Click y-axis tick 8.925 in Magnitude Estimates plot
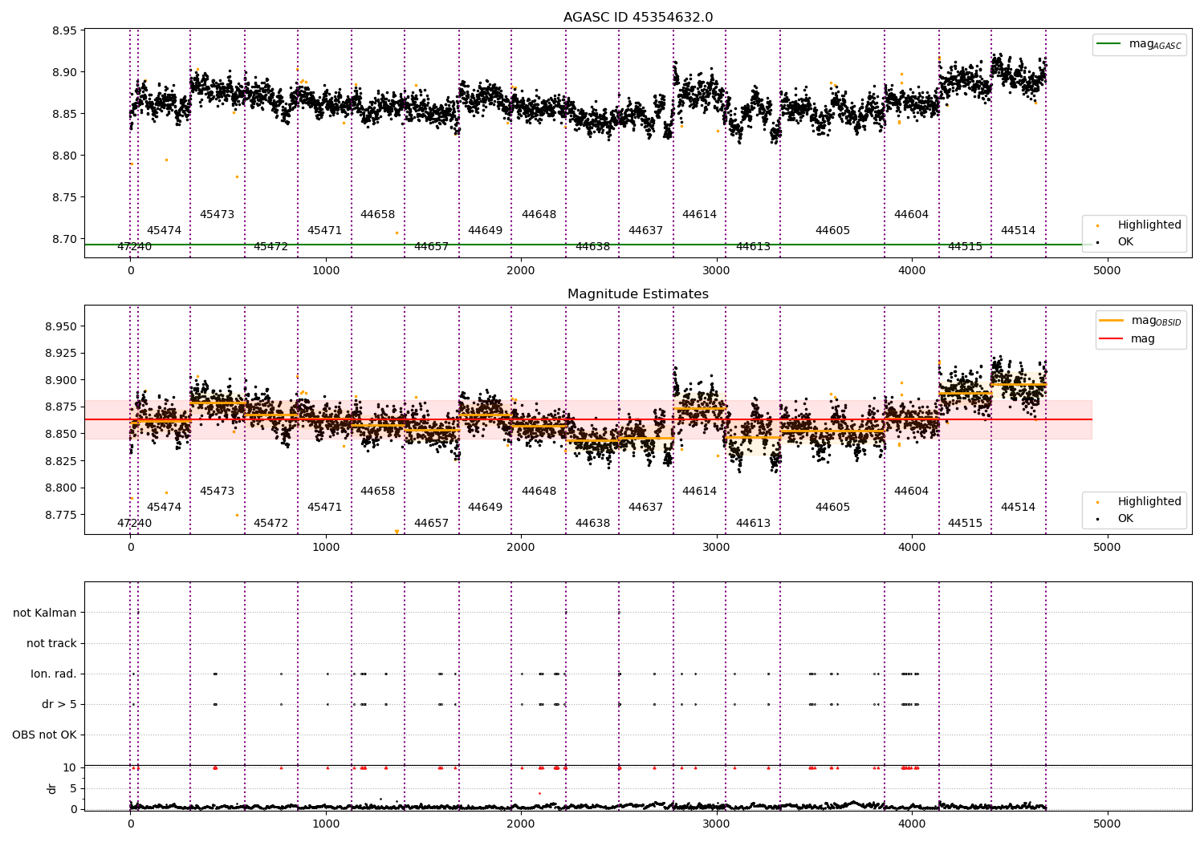This screenshot has width=1204, height=842. pyautogui.click(x=61, y=353)
